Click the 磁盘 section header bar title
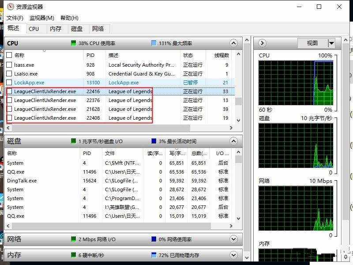The image size is (353, 265). coord(14,141)
